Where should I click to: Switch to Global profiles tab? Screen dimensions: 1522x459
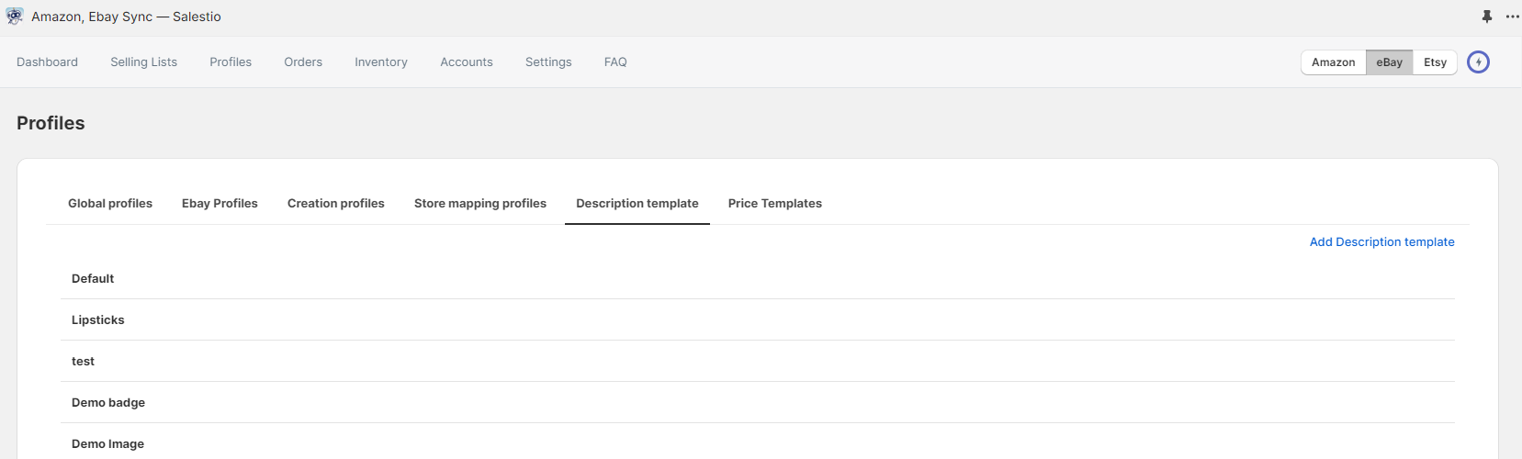[110, 204]
